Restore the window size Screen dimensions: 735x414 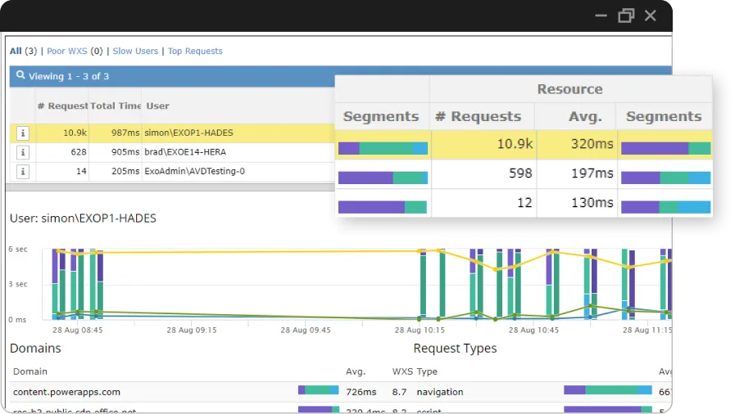(x=626, y=16)
